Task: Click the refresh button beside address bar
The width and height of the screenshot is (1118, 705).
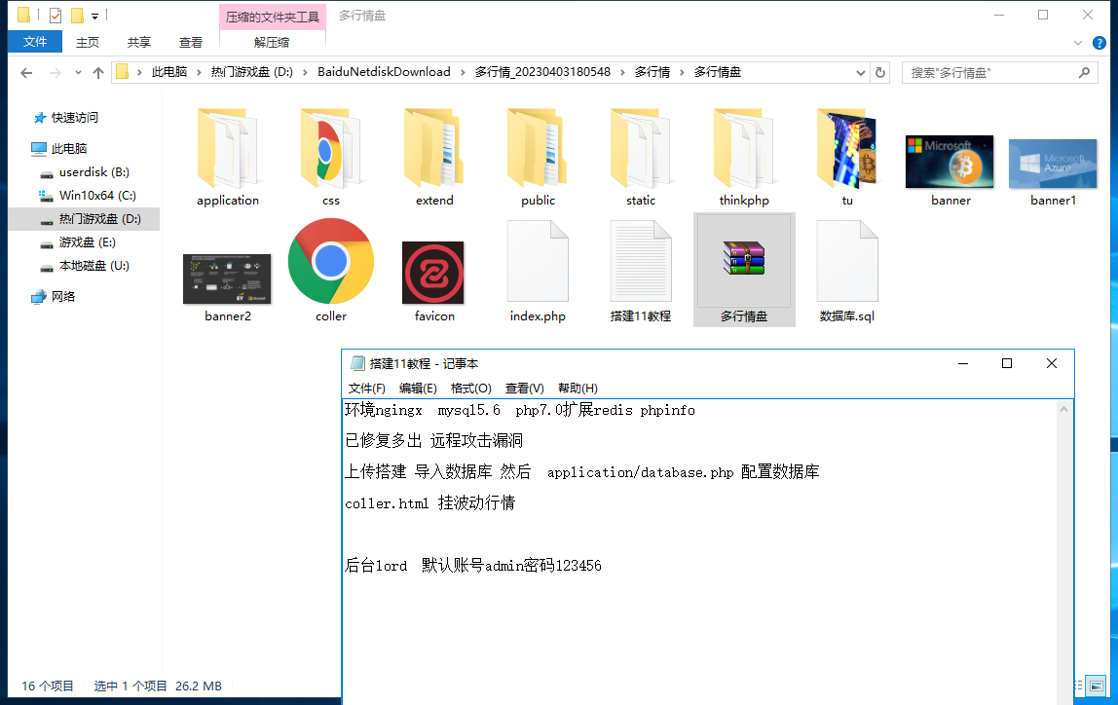Action: [880, 72]
